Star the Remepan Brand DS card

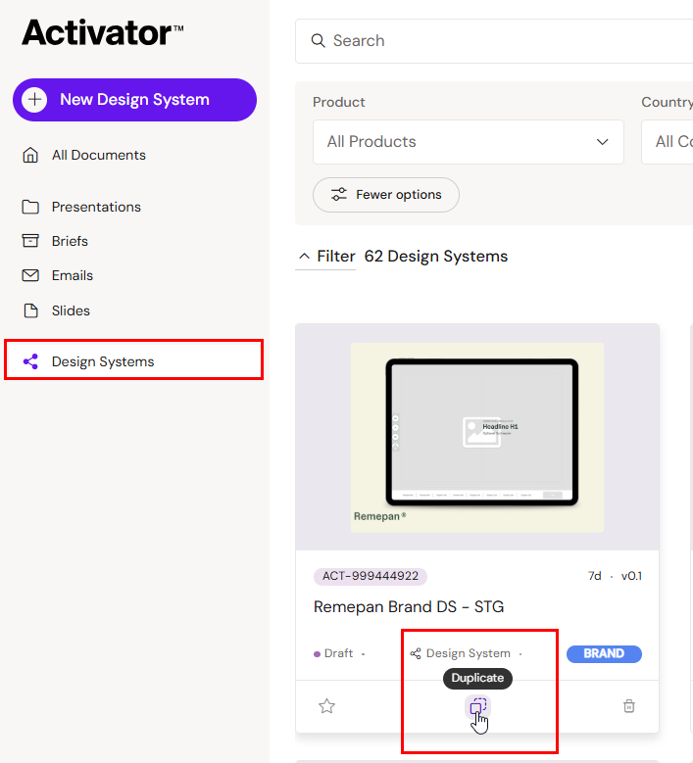tap(327, 706)
